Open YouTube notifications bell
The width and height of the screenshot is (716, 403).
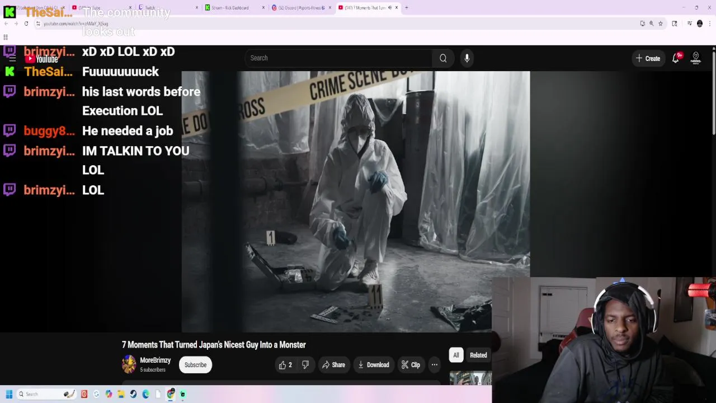(676, 58)
